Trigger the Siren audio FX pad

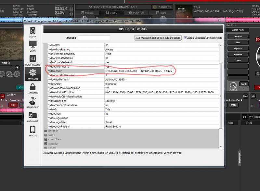(x=238, y=43)
